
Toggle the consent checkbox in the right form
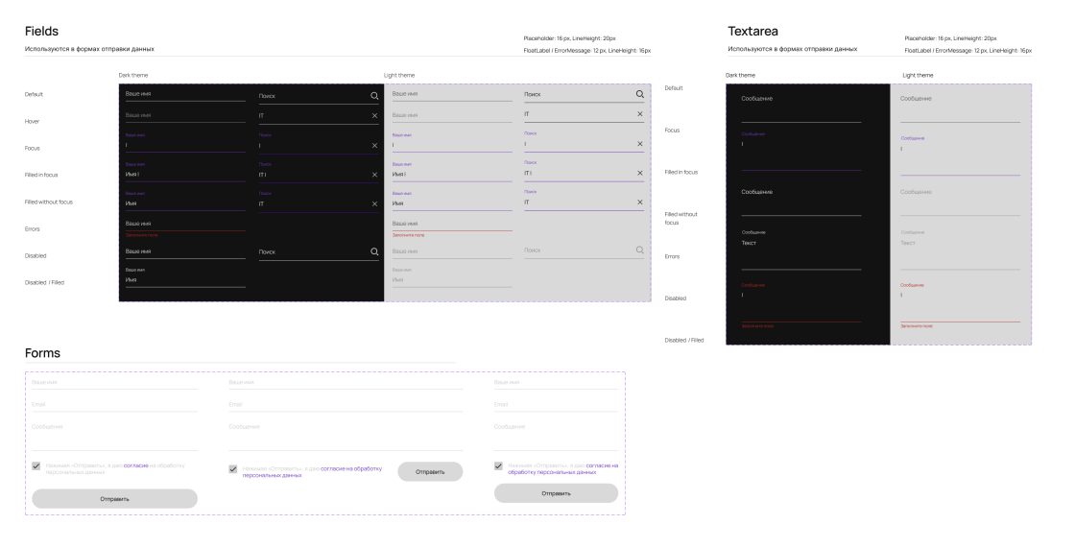click(x=499, y=466)
